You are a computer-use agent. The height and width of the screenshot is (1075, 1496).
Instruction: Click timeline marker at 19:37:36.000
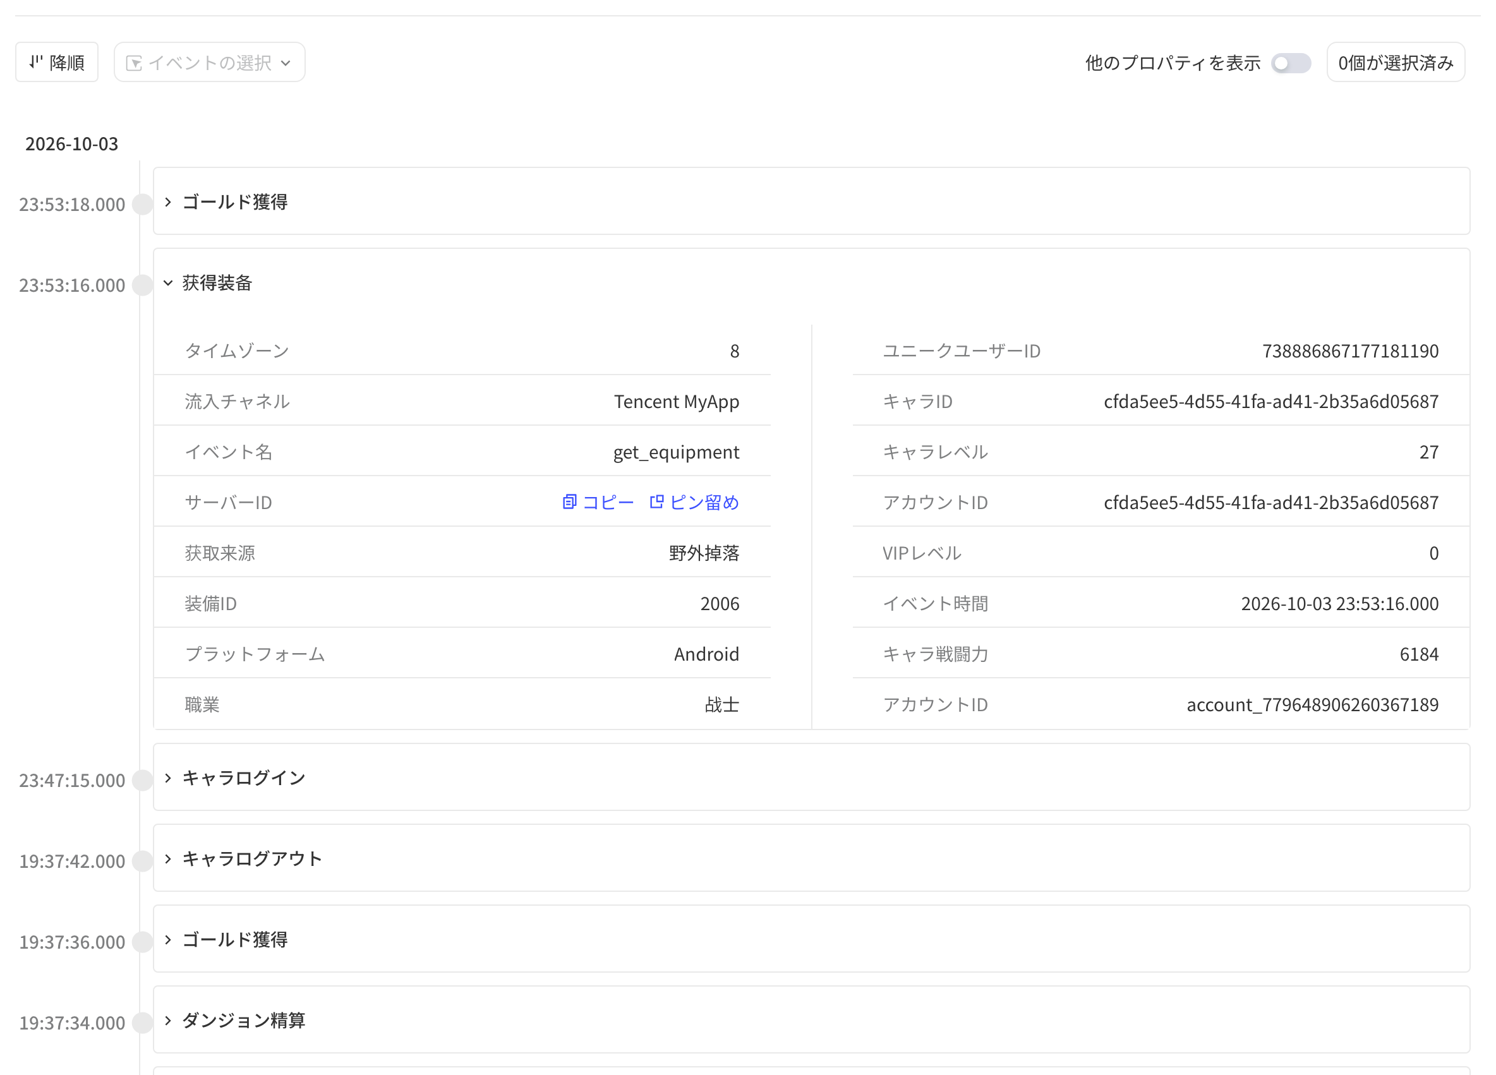[143, 942]
